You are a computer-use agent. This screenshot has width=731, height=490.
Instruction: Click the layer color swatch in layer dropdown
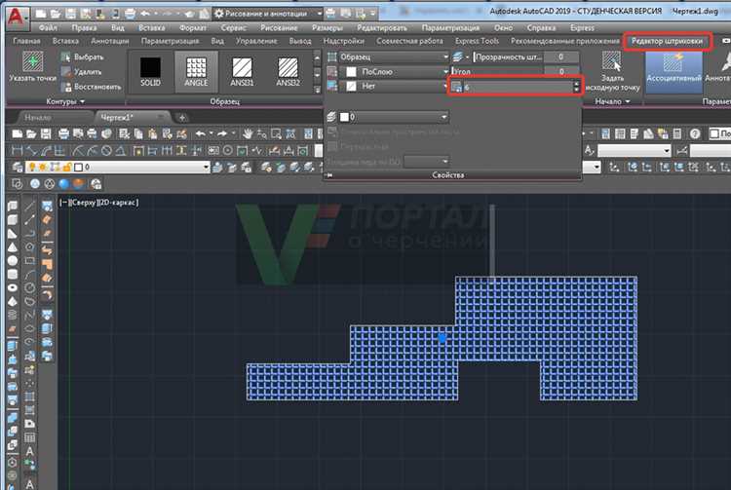(78, 167)
